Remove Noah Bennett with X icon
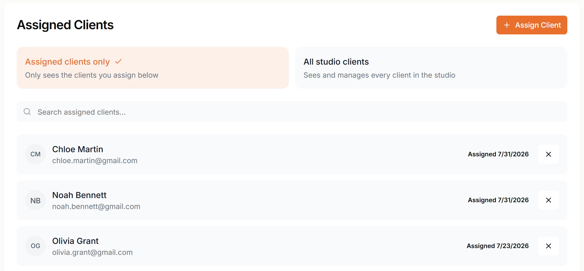 pos(549,200)
